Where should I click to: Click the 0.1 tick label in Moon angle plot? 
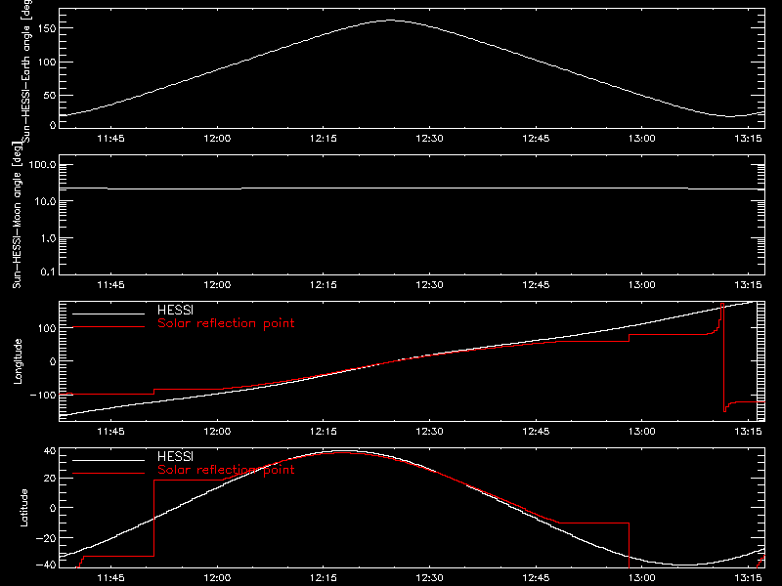49,272
